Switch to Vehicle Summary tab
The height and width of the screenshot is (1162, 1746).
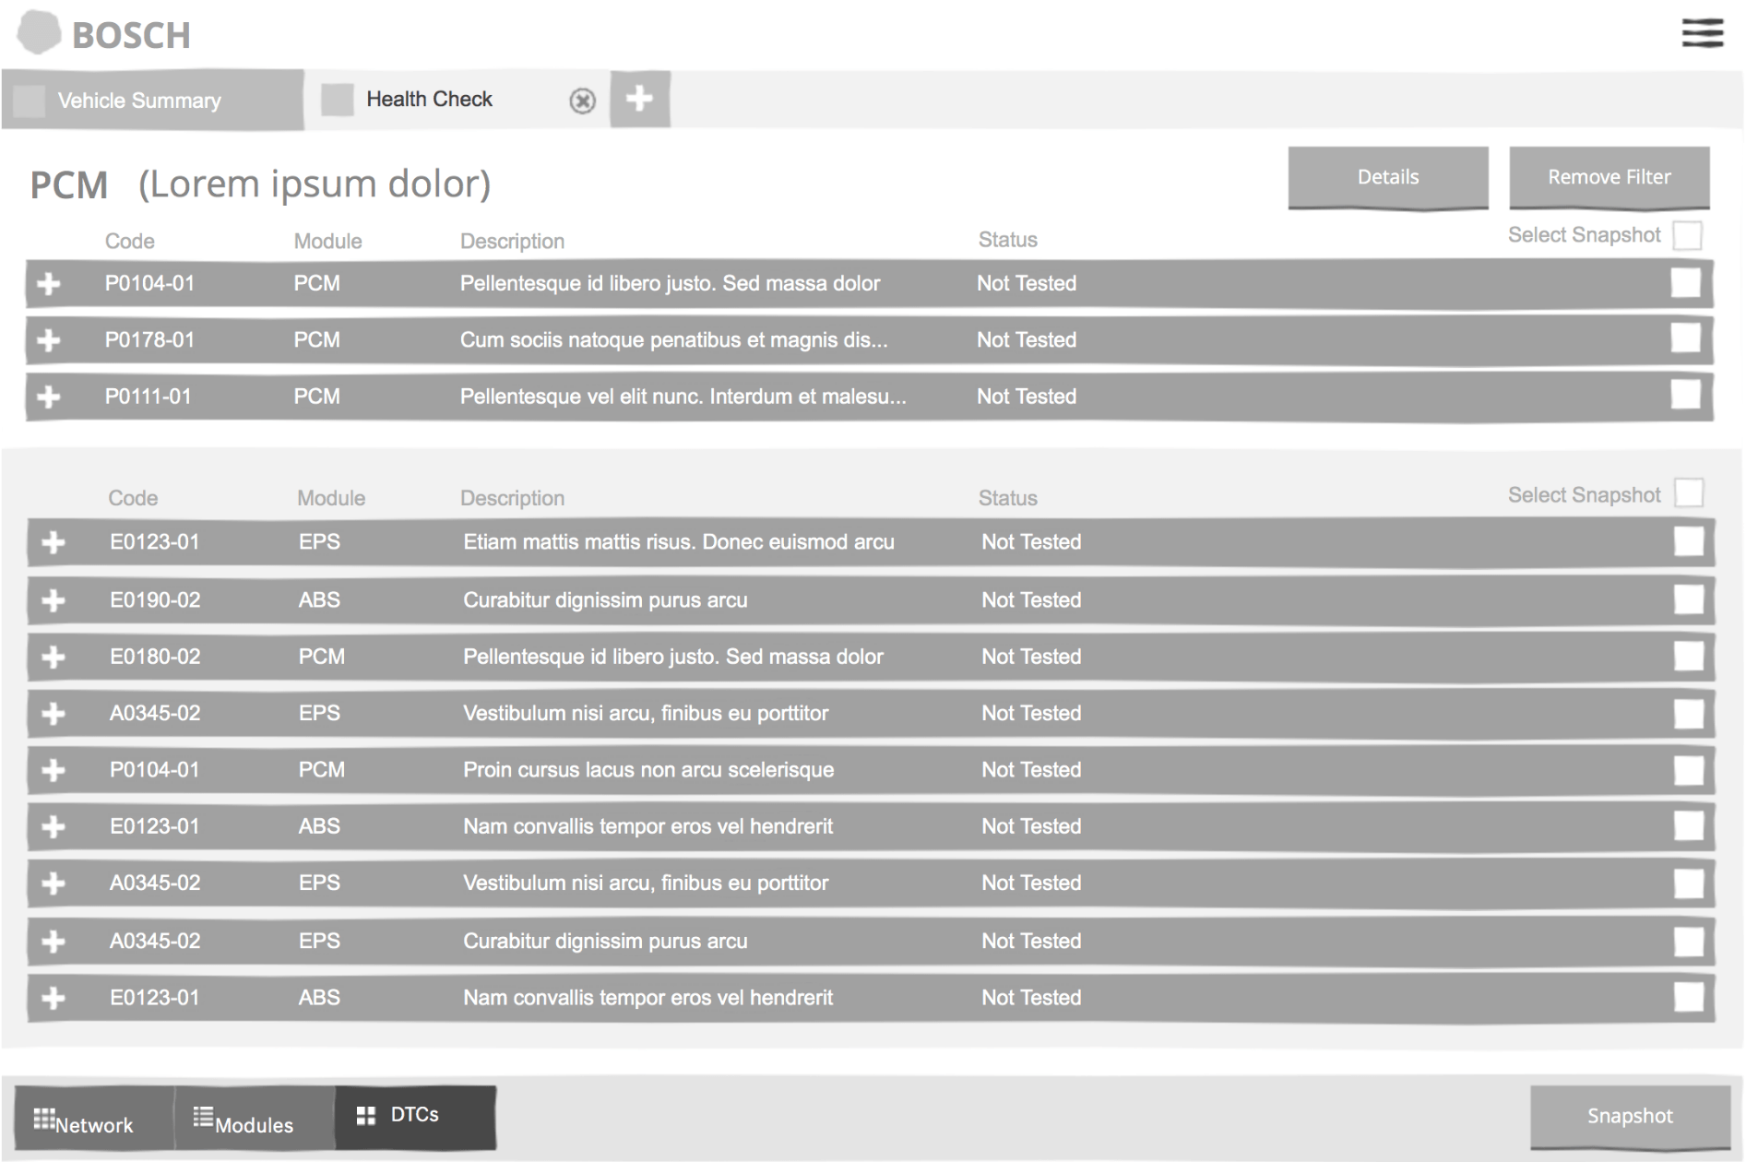point(153,100)
